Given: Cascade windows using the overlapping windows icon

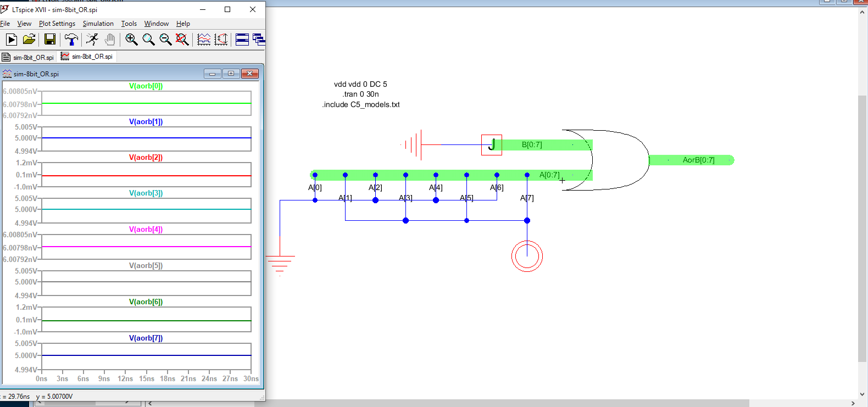Looking at the screenshot, I should (x=259, y=40).
